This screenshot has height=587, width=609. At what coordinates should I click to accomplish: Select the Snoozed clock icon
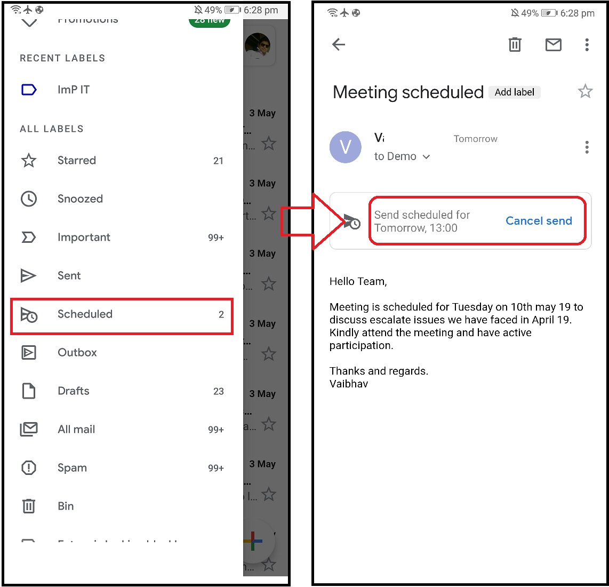[x=29, y=199]
